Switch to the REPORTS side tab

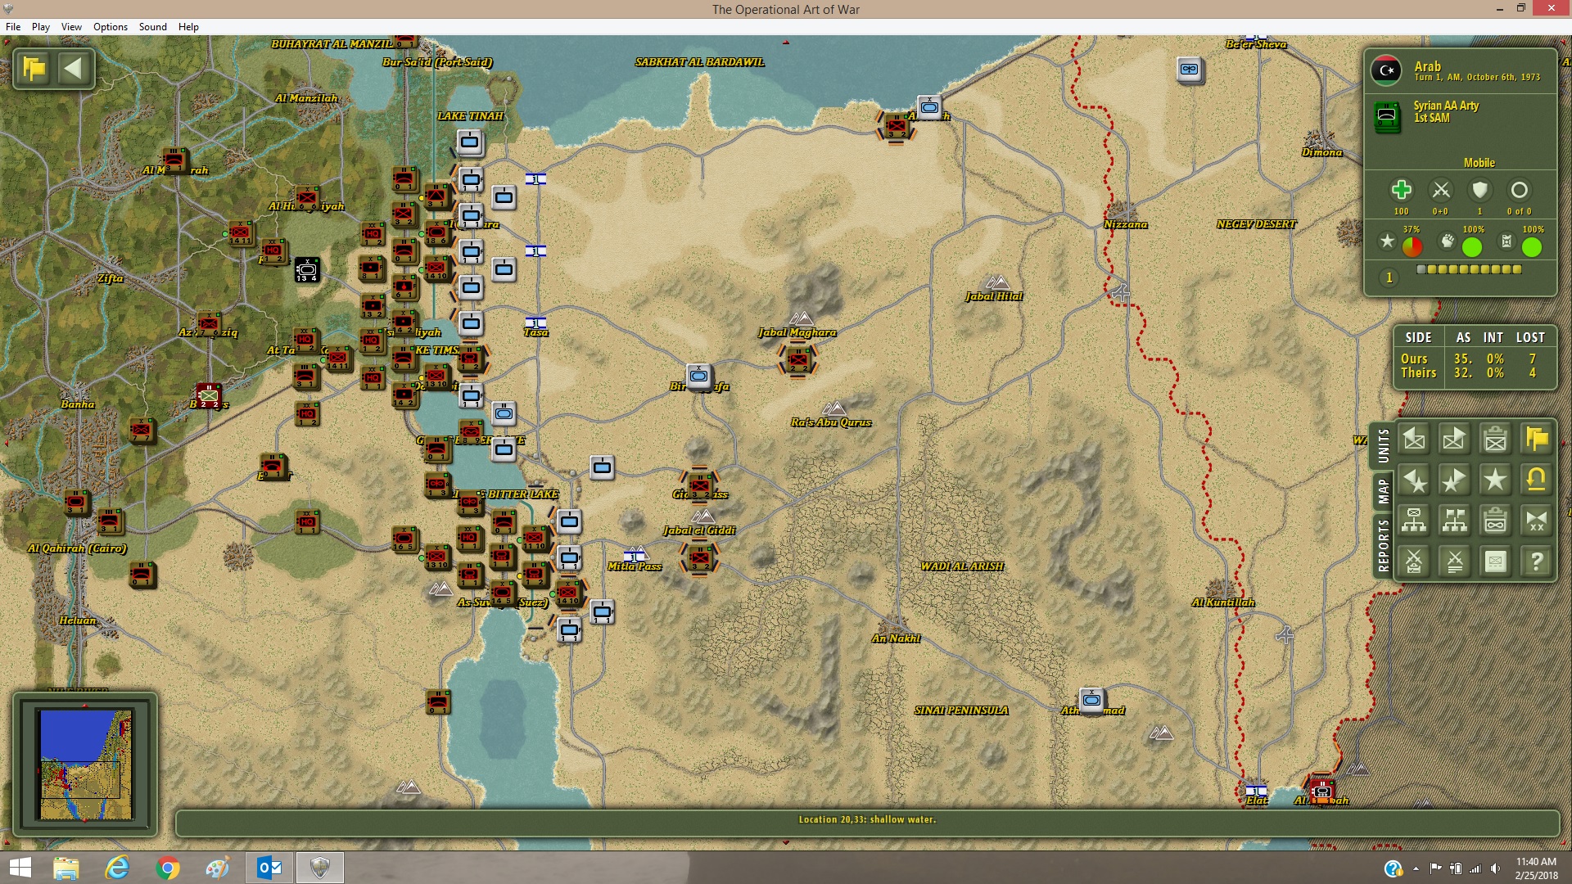(1383, 544)
